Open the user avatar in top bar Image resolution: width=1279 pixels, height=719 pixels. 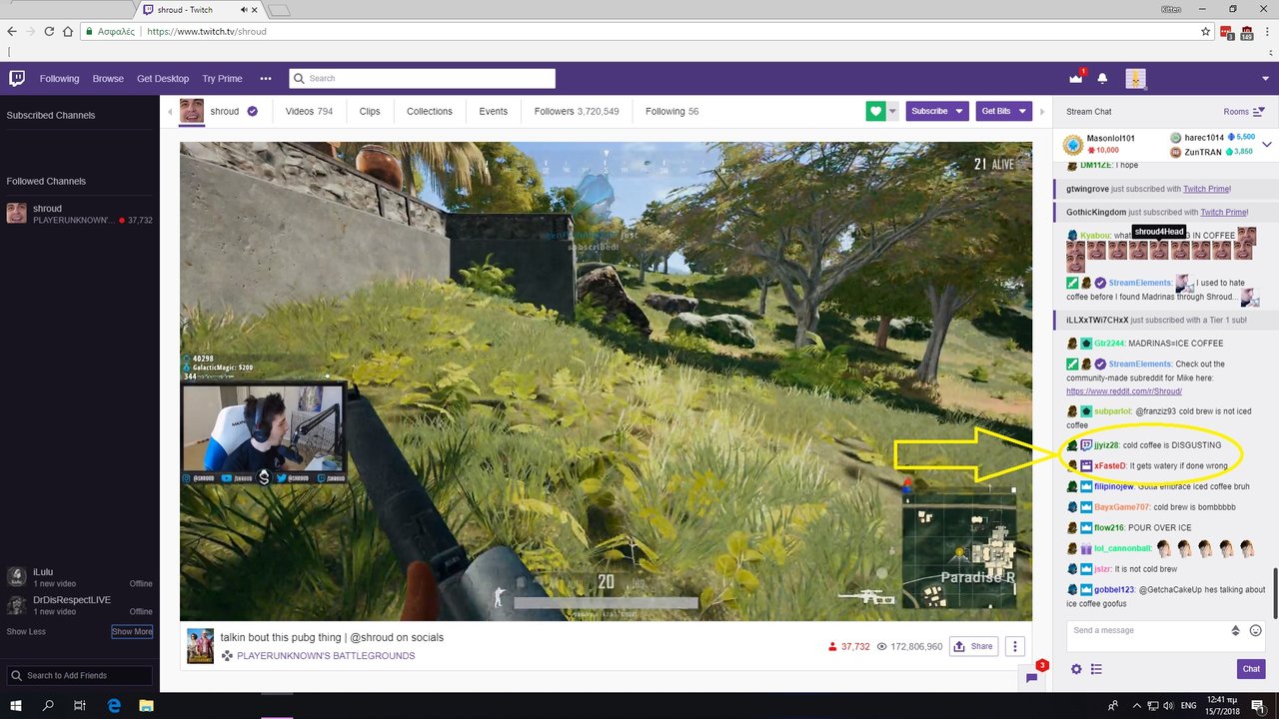[1135, 79]
